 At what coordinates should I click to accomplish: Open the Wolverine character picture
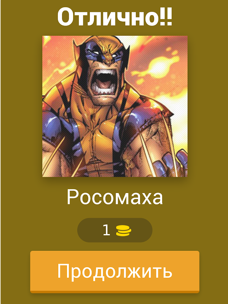[x=115, y=106]
